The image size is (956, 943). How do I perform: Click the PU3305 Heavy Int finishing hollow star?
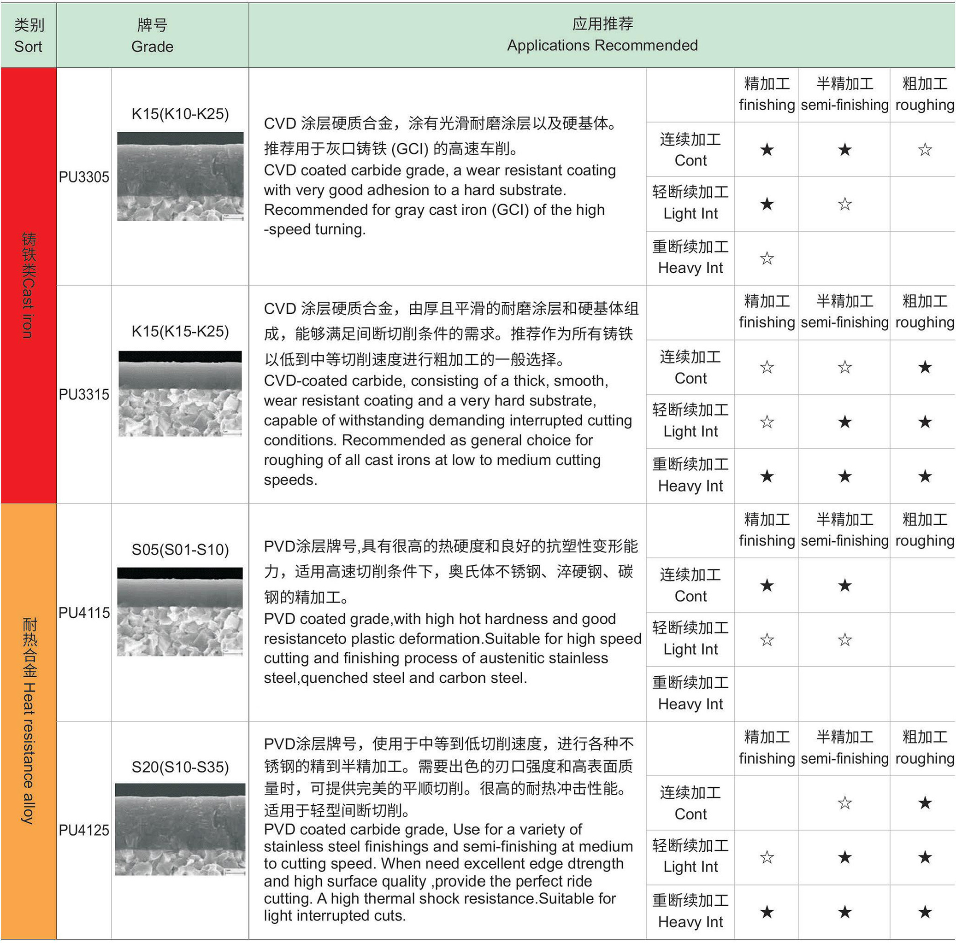767,258
